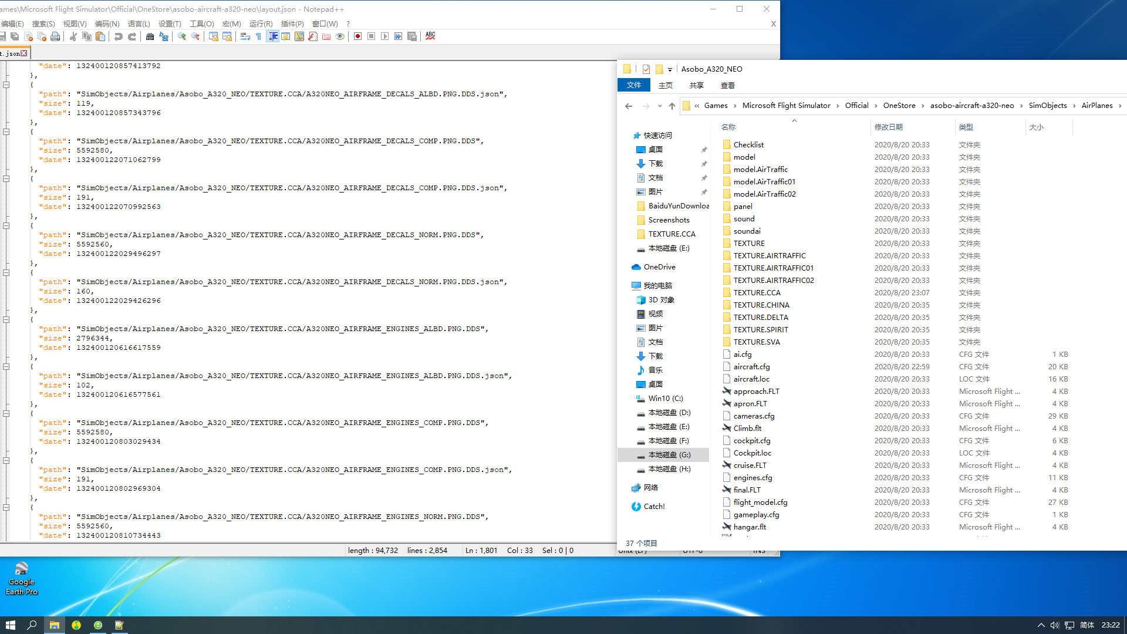This screenshot has width=1127, height=634.
Task: Expand the TEXTURE.CCA folder
Action: tap(756, 292)
